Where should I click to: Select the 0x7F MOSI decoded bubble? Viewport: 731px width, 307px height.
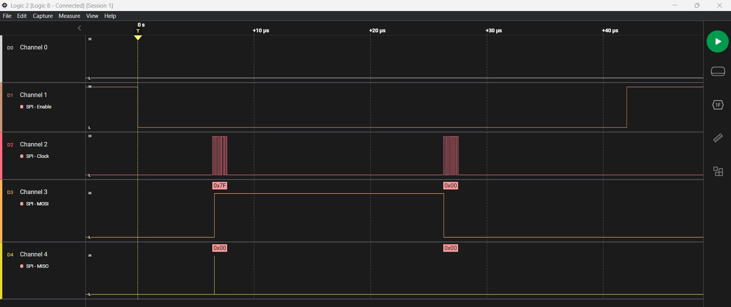220,186
